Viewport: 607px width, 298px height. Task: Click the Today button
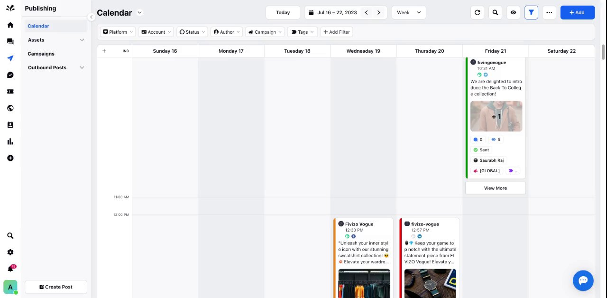(x=283, y=12)
